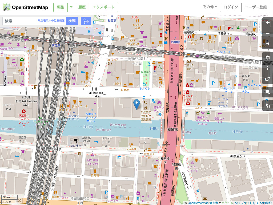
Task: Click the zoom out minus icon
Action: click(268, 33)
